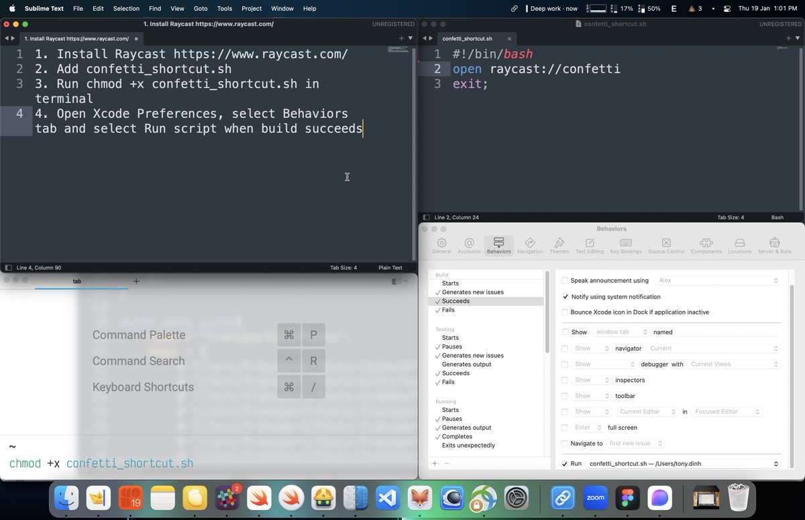805x520 pixels.
Task: Open the Selection menu
Action: pyautogui.click(x=126, y=9)
